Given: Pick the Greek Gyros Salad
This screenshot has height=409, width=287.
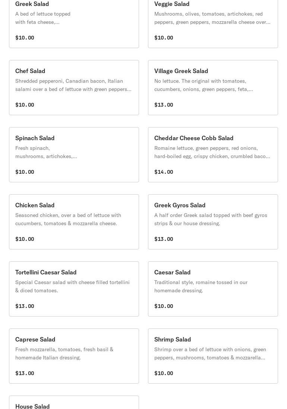Looking at the screenshot, I should [213, 222].
